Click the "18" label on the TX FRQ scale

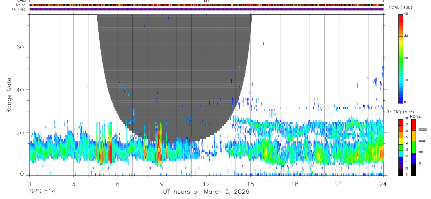(x=406, y=119)
